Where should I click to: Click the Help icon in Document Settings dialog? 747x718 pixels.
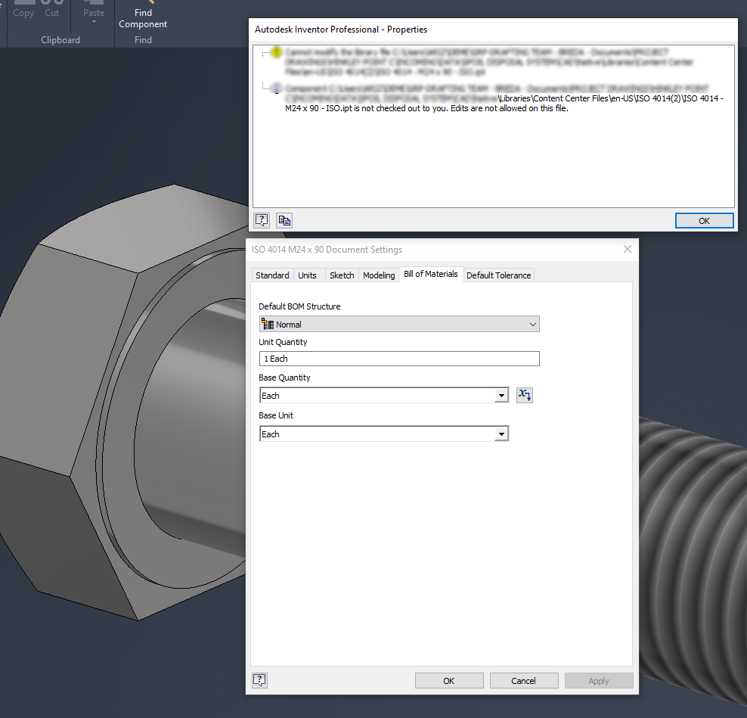(x=259, y=679)
